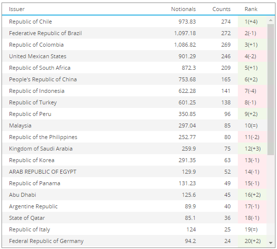Click count value 209
The width and height of the screenshot is (277, 249).
226,68
